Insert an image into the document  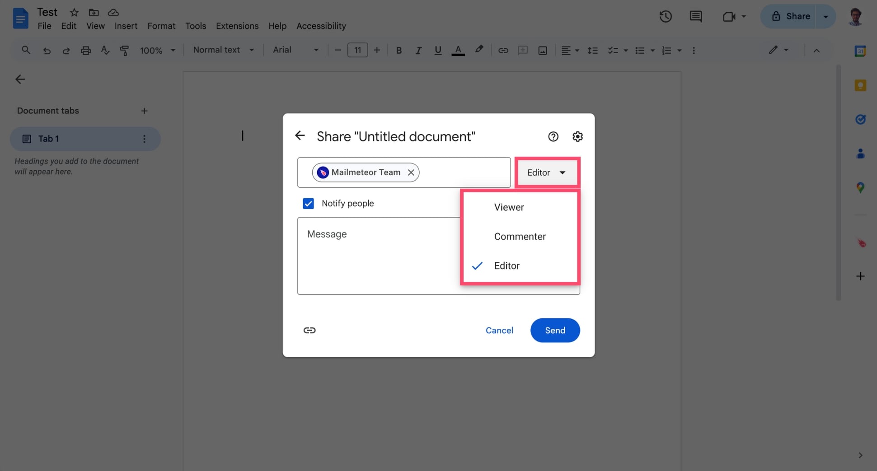[x=542, y=50]
